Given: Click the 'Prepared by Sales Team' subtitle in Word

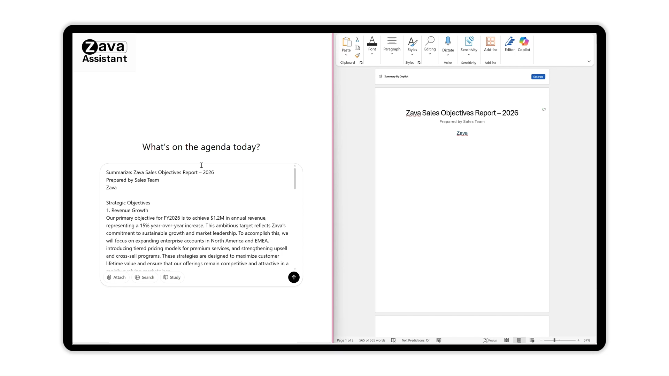Looking at the screenshot, I should [x=462, y=122].
